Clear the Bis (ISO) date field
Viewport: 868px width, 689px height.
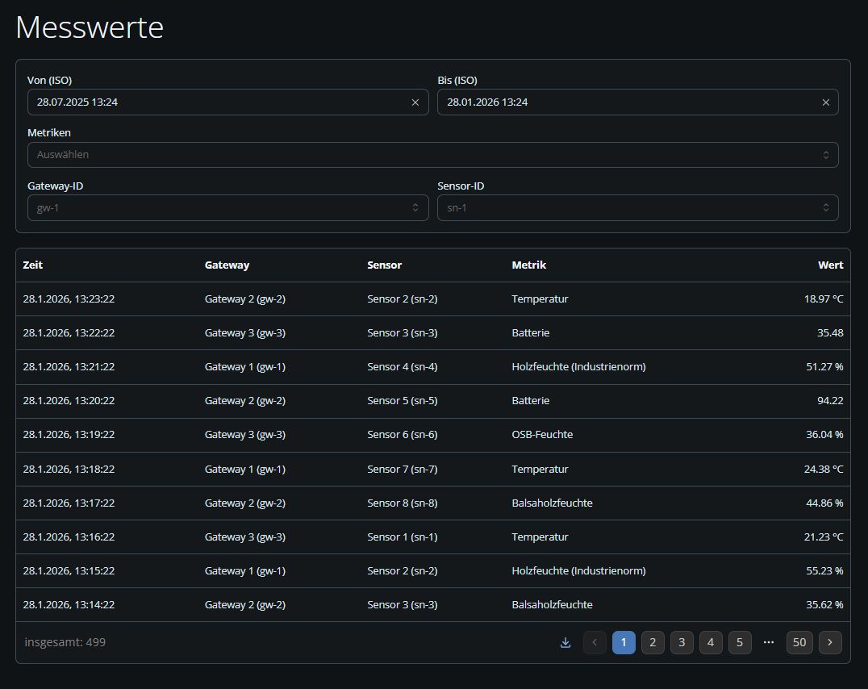pos(825,102)
